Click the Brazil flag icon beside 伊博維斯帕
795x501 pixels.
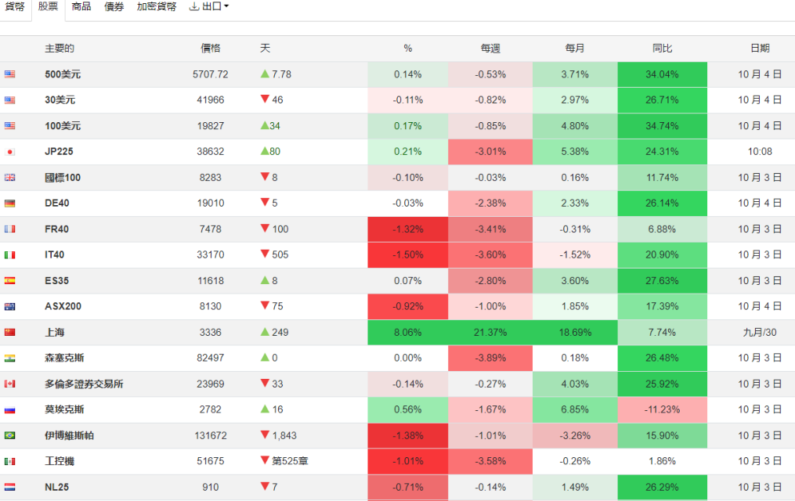(9, 436)
